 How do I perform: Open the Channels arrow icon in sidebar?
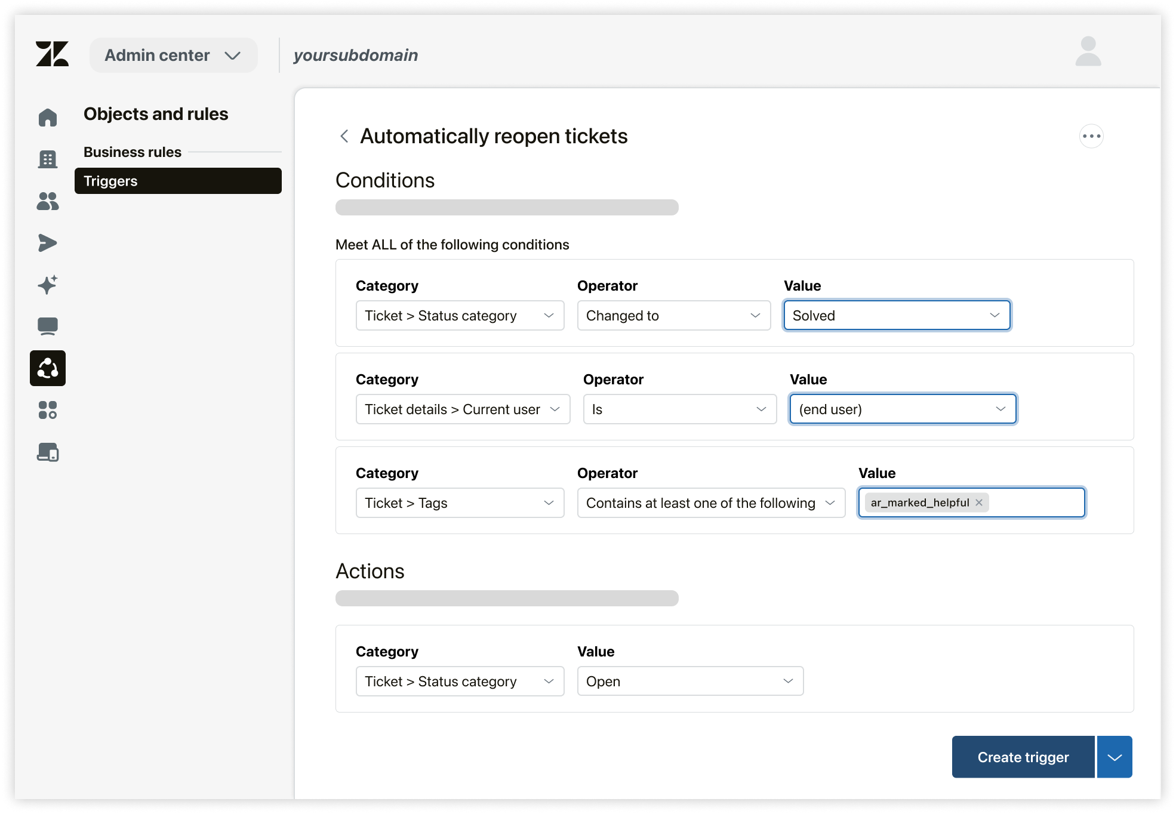[48, 243]
